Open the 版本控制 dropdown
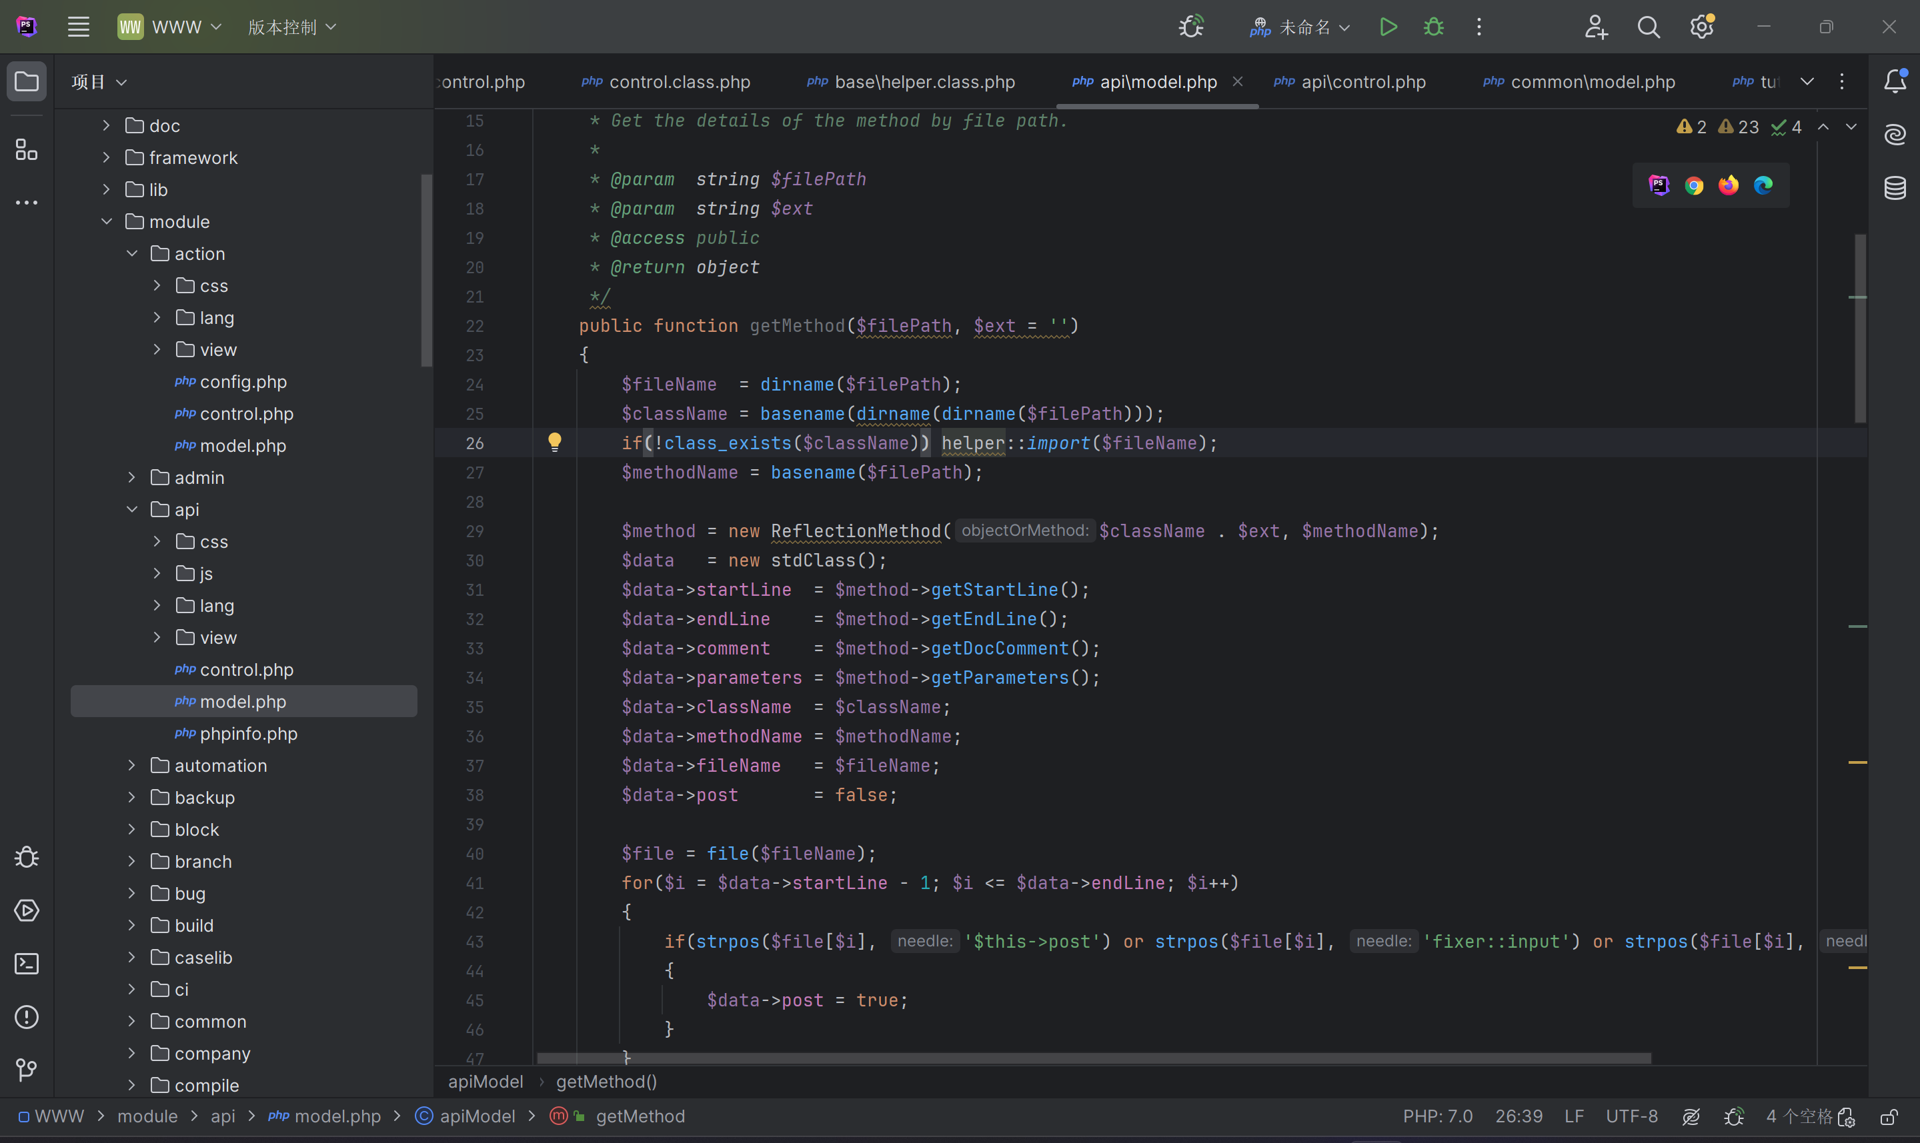1920x1143 pixels. point(292,27)
